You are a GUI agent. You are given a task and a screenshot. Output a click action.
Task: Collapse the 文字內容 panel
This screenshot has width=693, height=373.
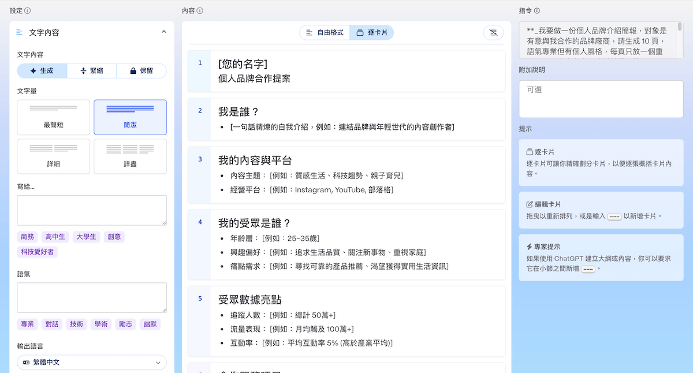tap(163, 32)
